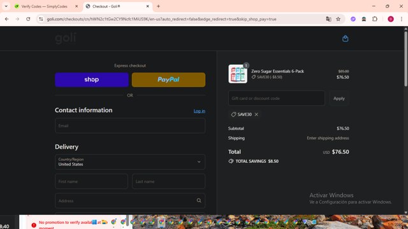Focus the First name field
This screenshot has width=408, height=229.
(91, 181)
